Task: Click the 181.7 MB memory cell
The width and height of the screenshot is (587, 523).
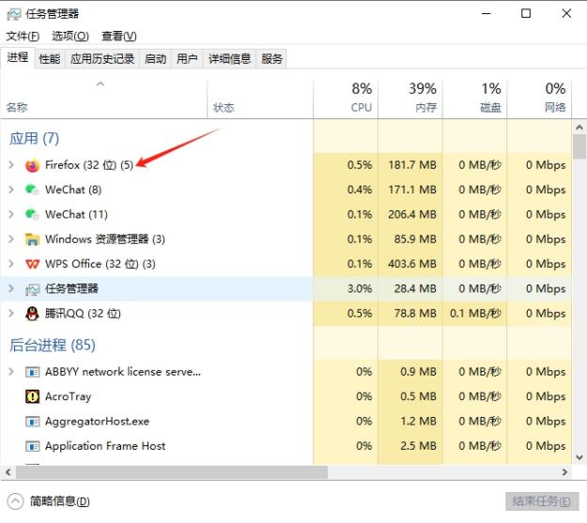Action: tap(411, 165)
